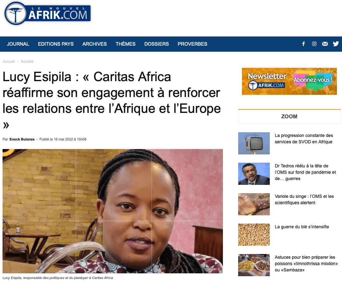The width and height of the screenshot is (342, 293).
Task: Open the Société breadcrumb category
Action: click(27, 62)
